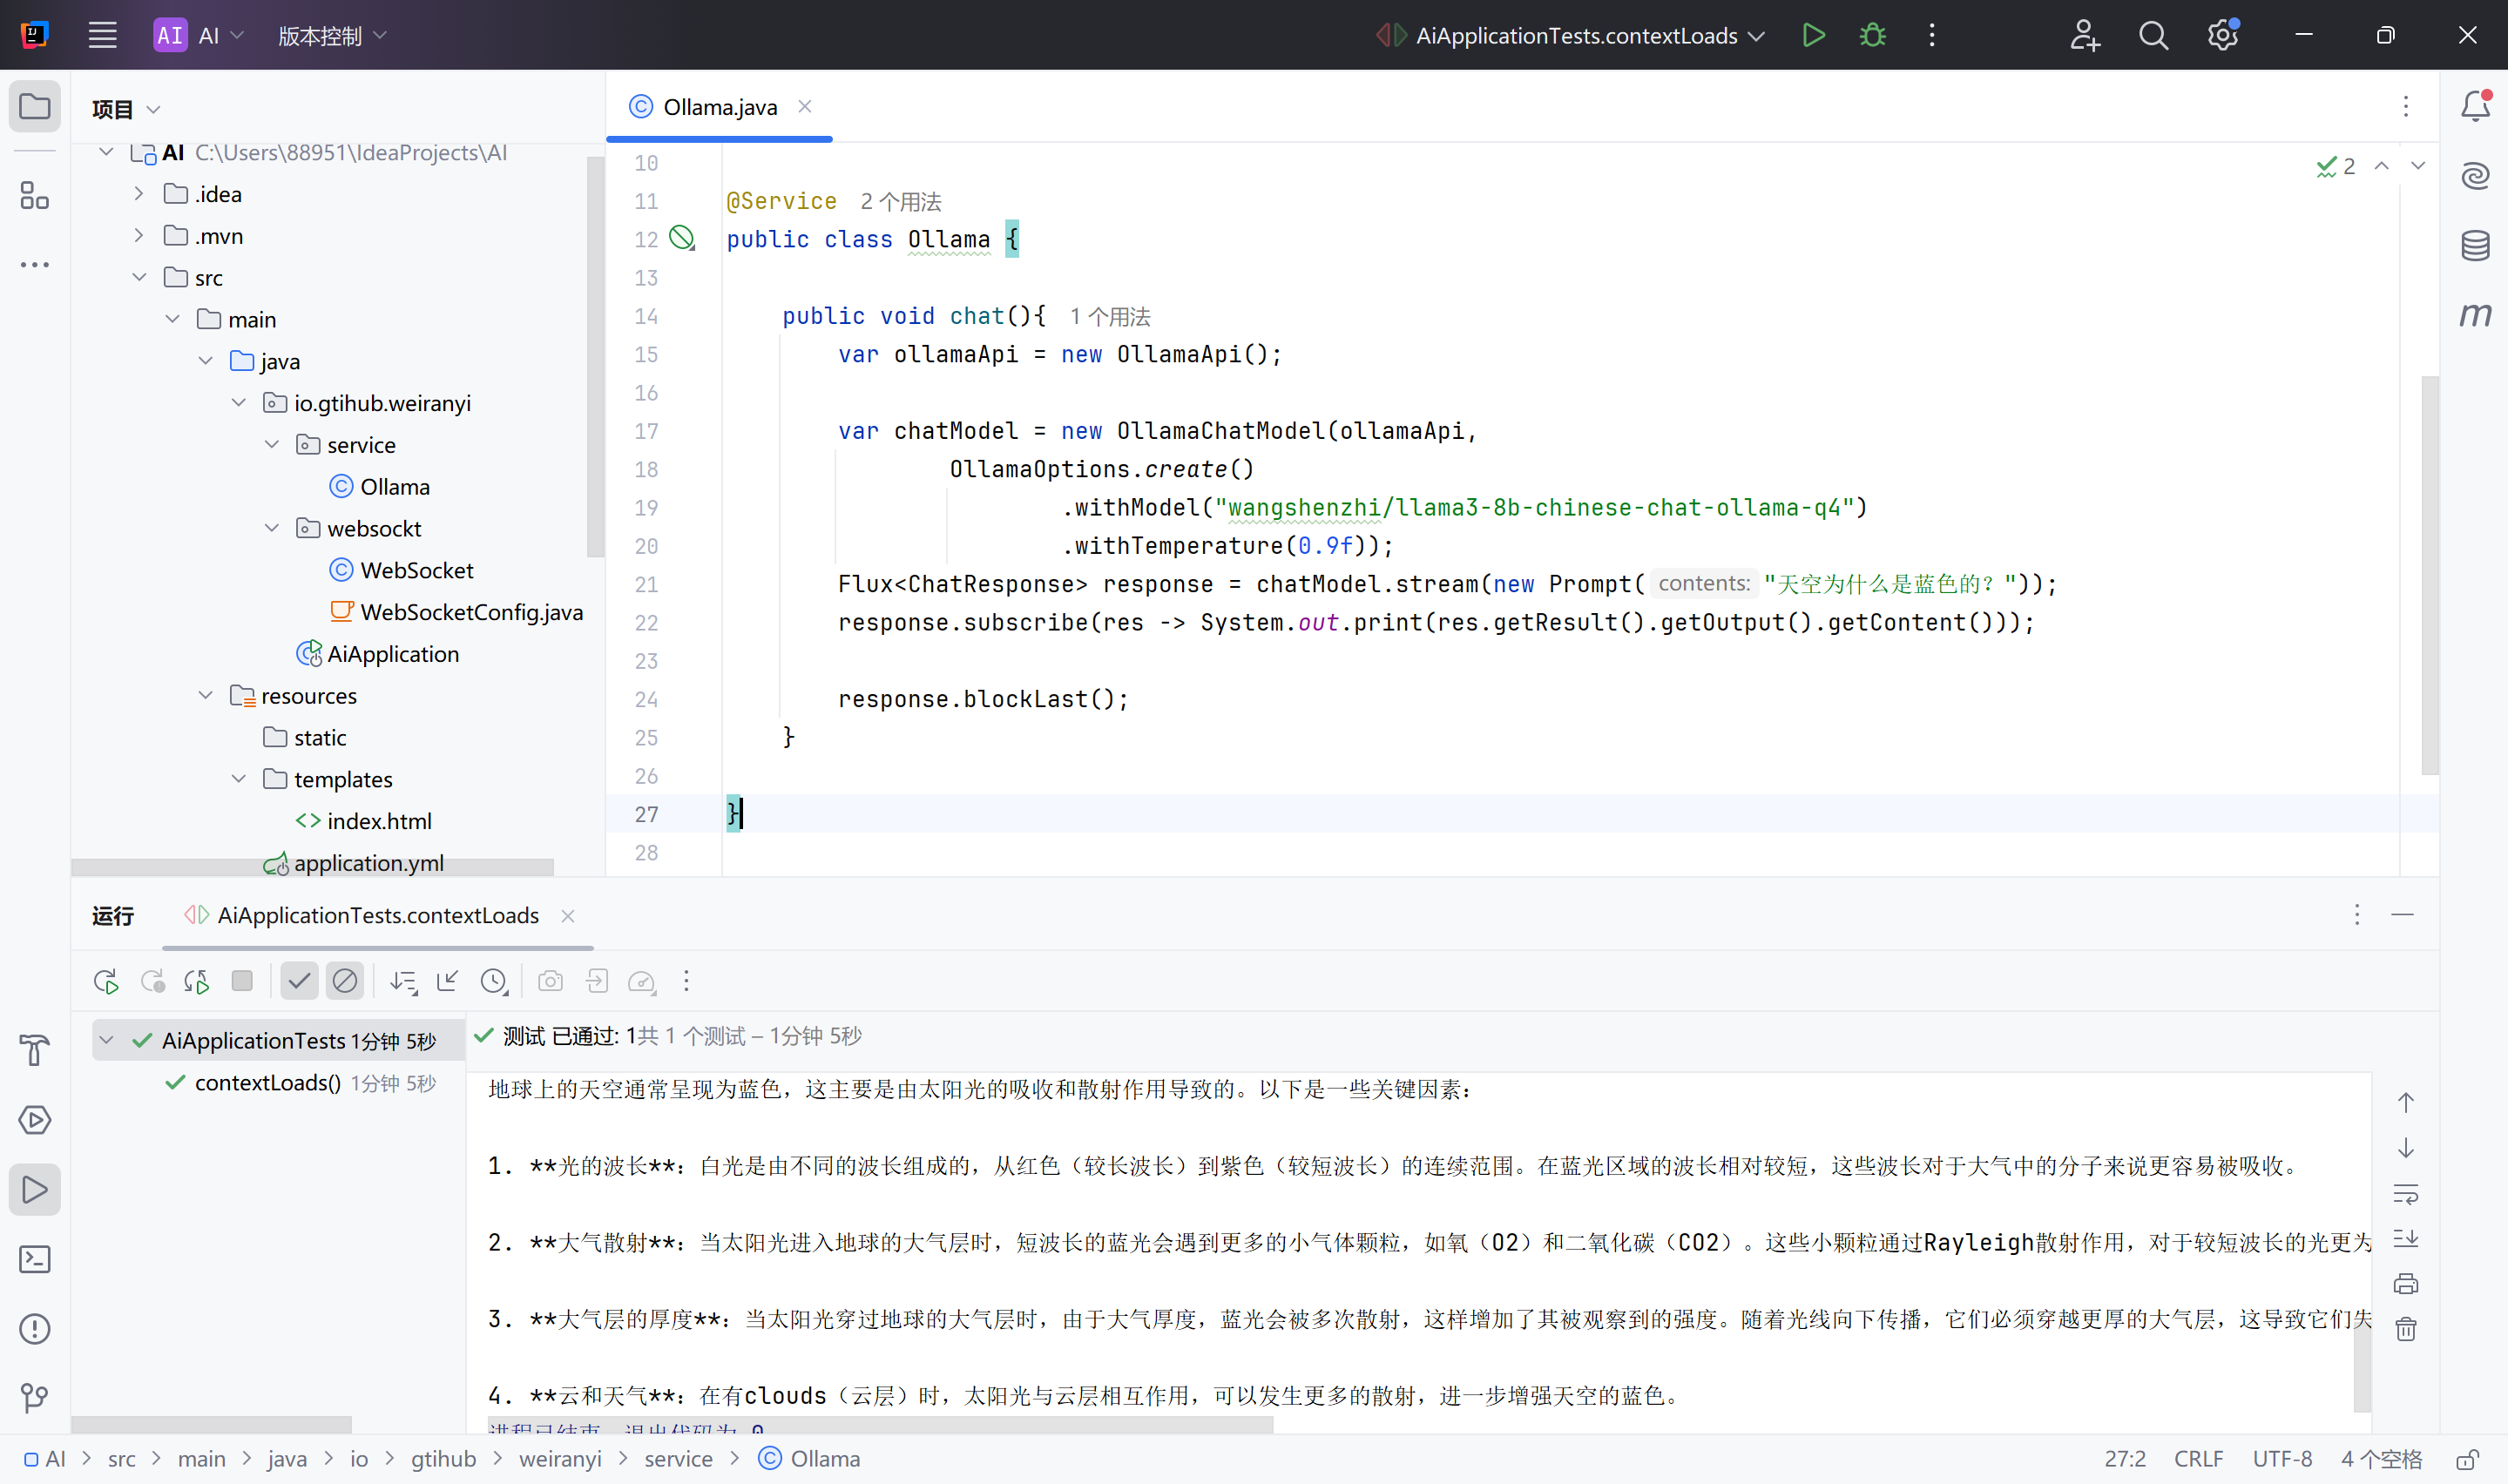Viewport: 2508px width, 1484px height.
Task: Toggle read-only lock in status bar
Action: pyautogui.click(x=2468, y=1459)
